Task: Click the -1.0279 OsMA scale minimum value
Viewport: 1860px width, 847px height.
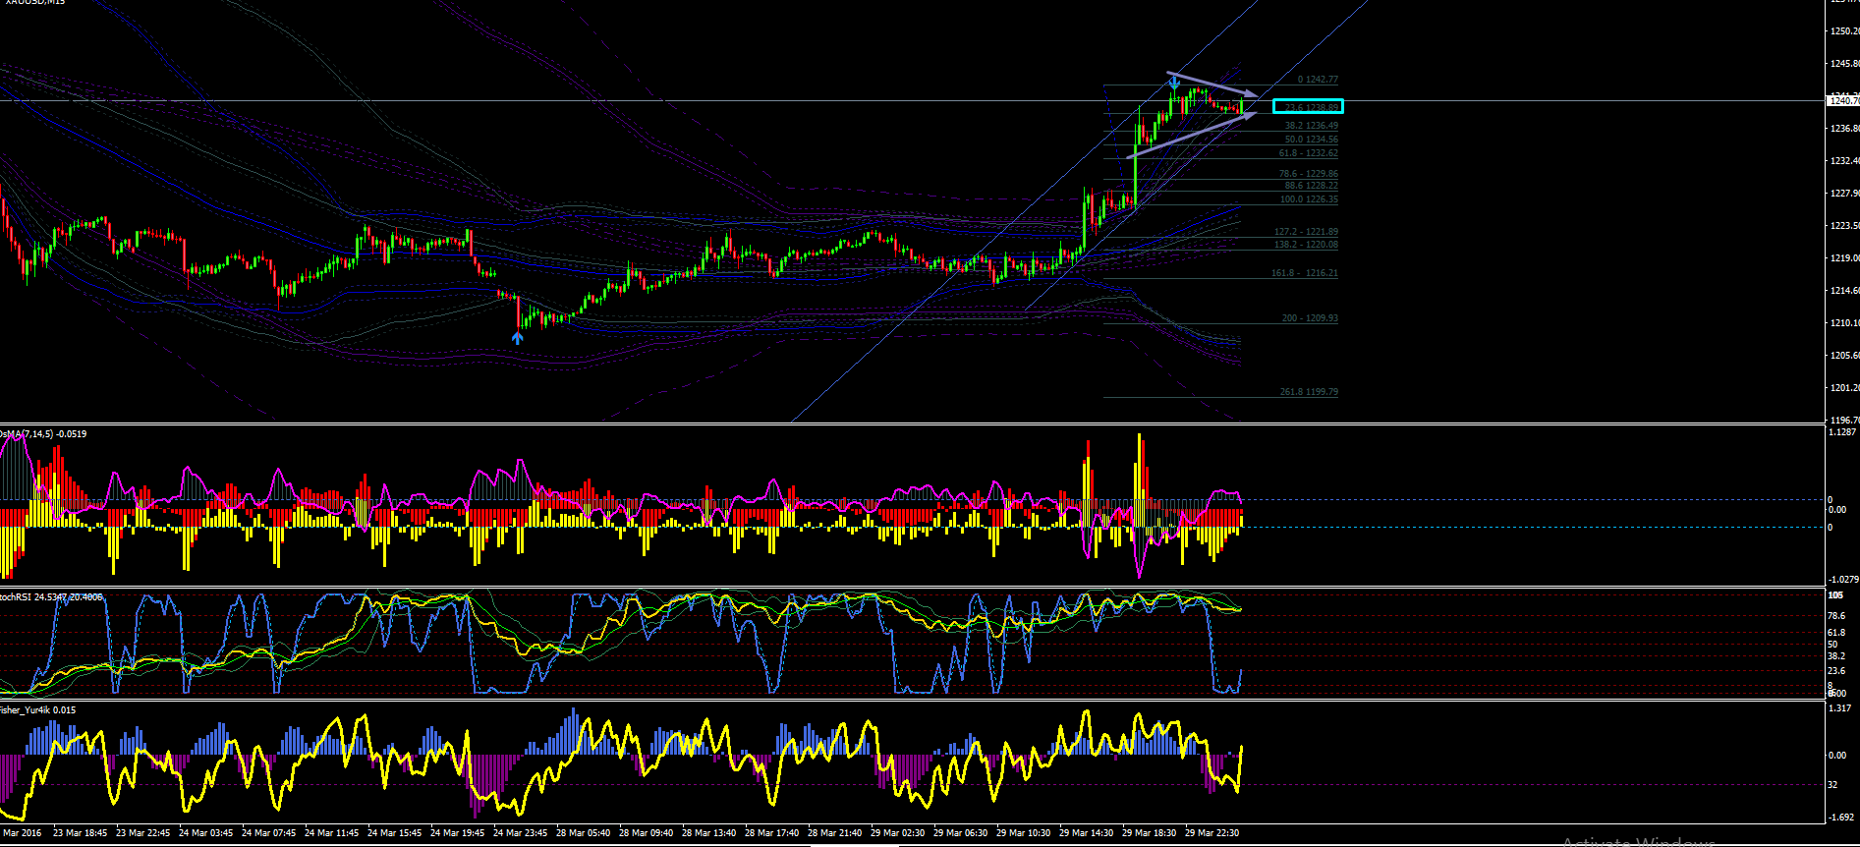Action: [1842, 580]
